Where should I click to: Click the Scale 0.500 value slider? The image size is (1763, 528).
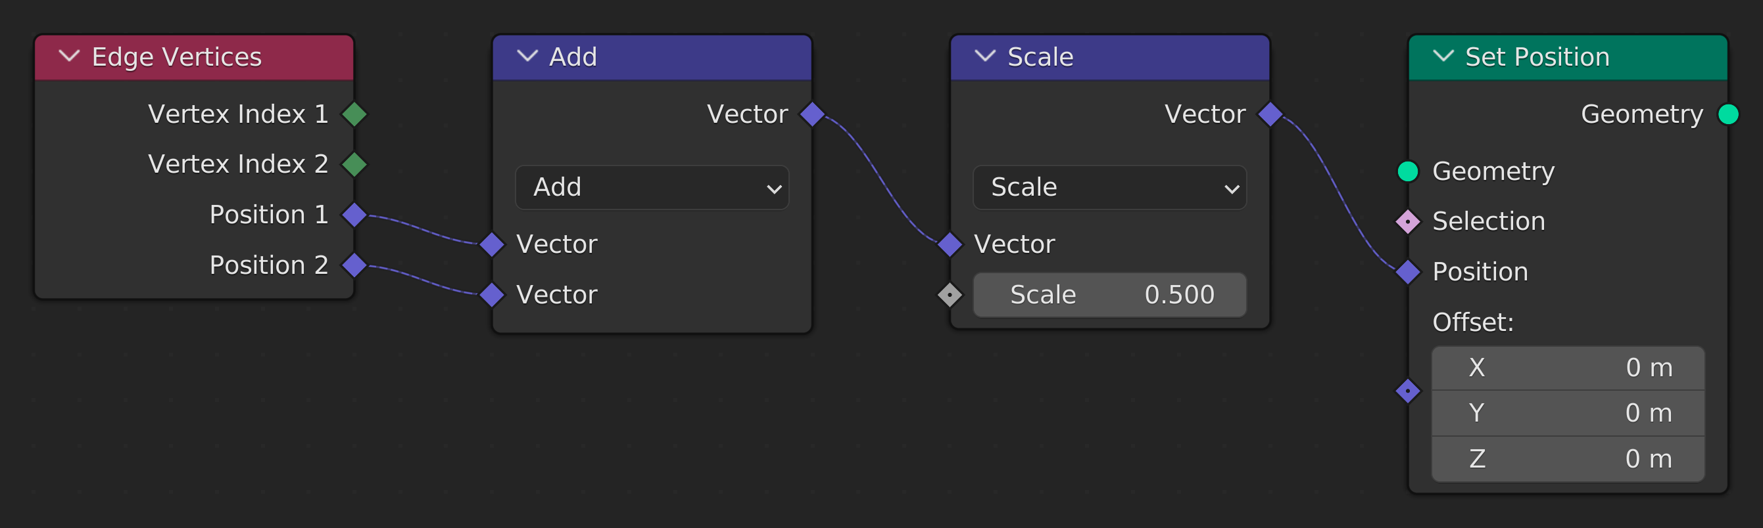click(x=1109, y=295)
